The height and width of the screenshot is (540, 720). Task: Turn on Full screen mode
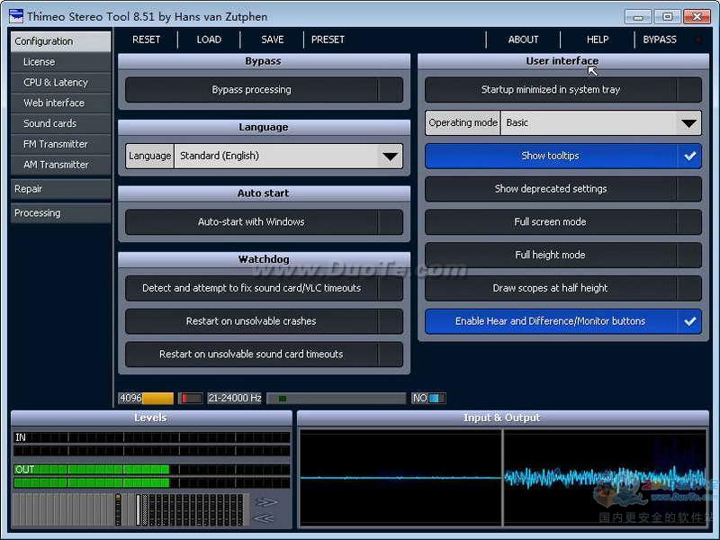[x=563, y=221]
